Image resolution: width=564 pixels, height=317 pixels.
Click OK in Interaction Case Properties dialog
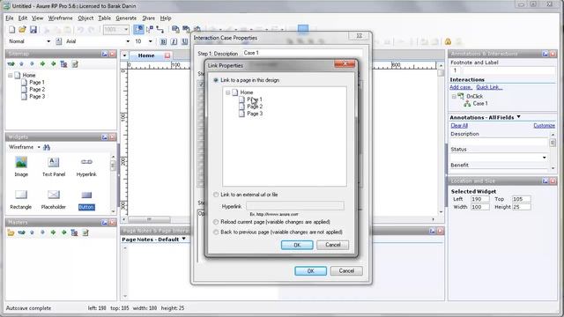click(x=311, y=270)
